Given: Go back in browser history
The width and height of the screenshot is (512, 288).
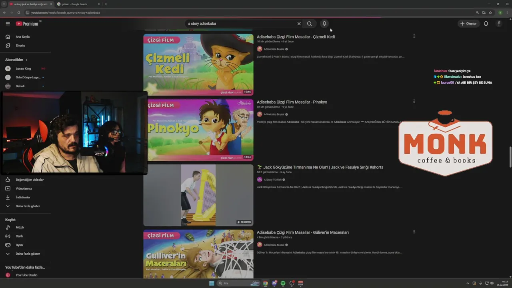Looking at the screenshot, I should pyautogui.click(x=4, y=12).
